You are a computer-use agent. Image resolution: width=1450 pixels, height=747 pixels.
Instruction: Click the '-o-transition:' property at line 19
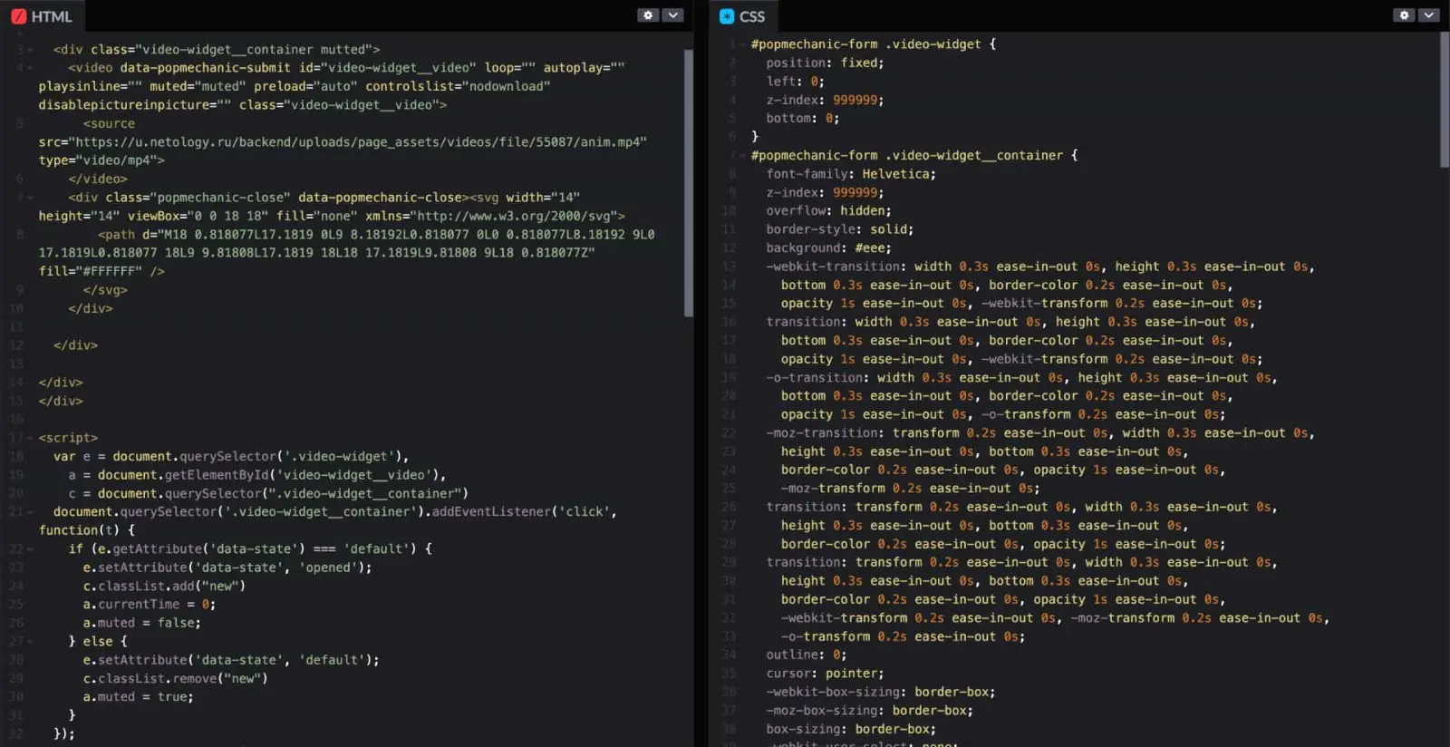click(x=817, y=378)
